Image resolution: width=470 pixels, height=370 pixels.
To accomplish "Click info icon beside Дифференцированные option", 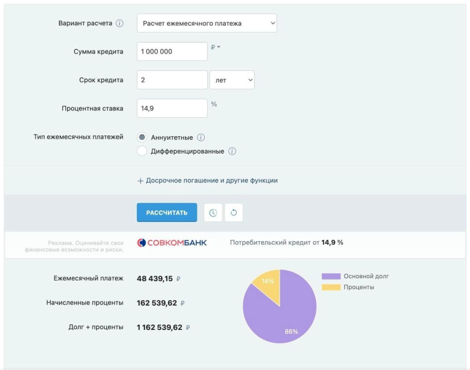I will 232,151.
